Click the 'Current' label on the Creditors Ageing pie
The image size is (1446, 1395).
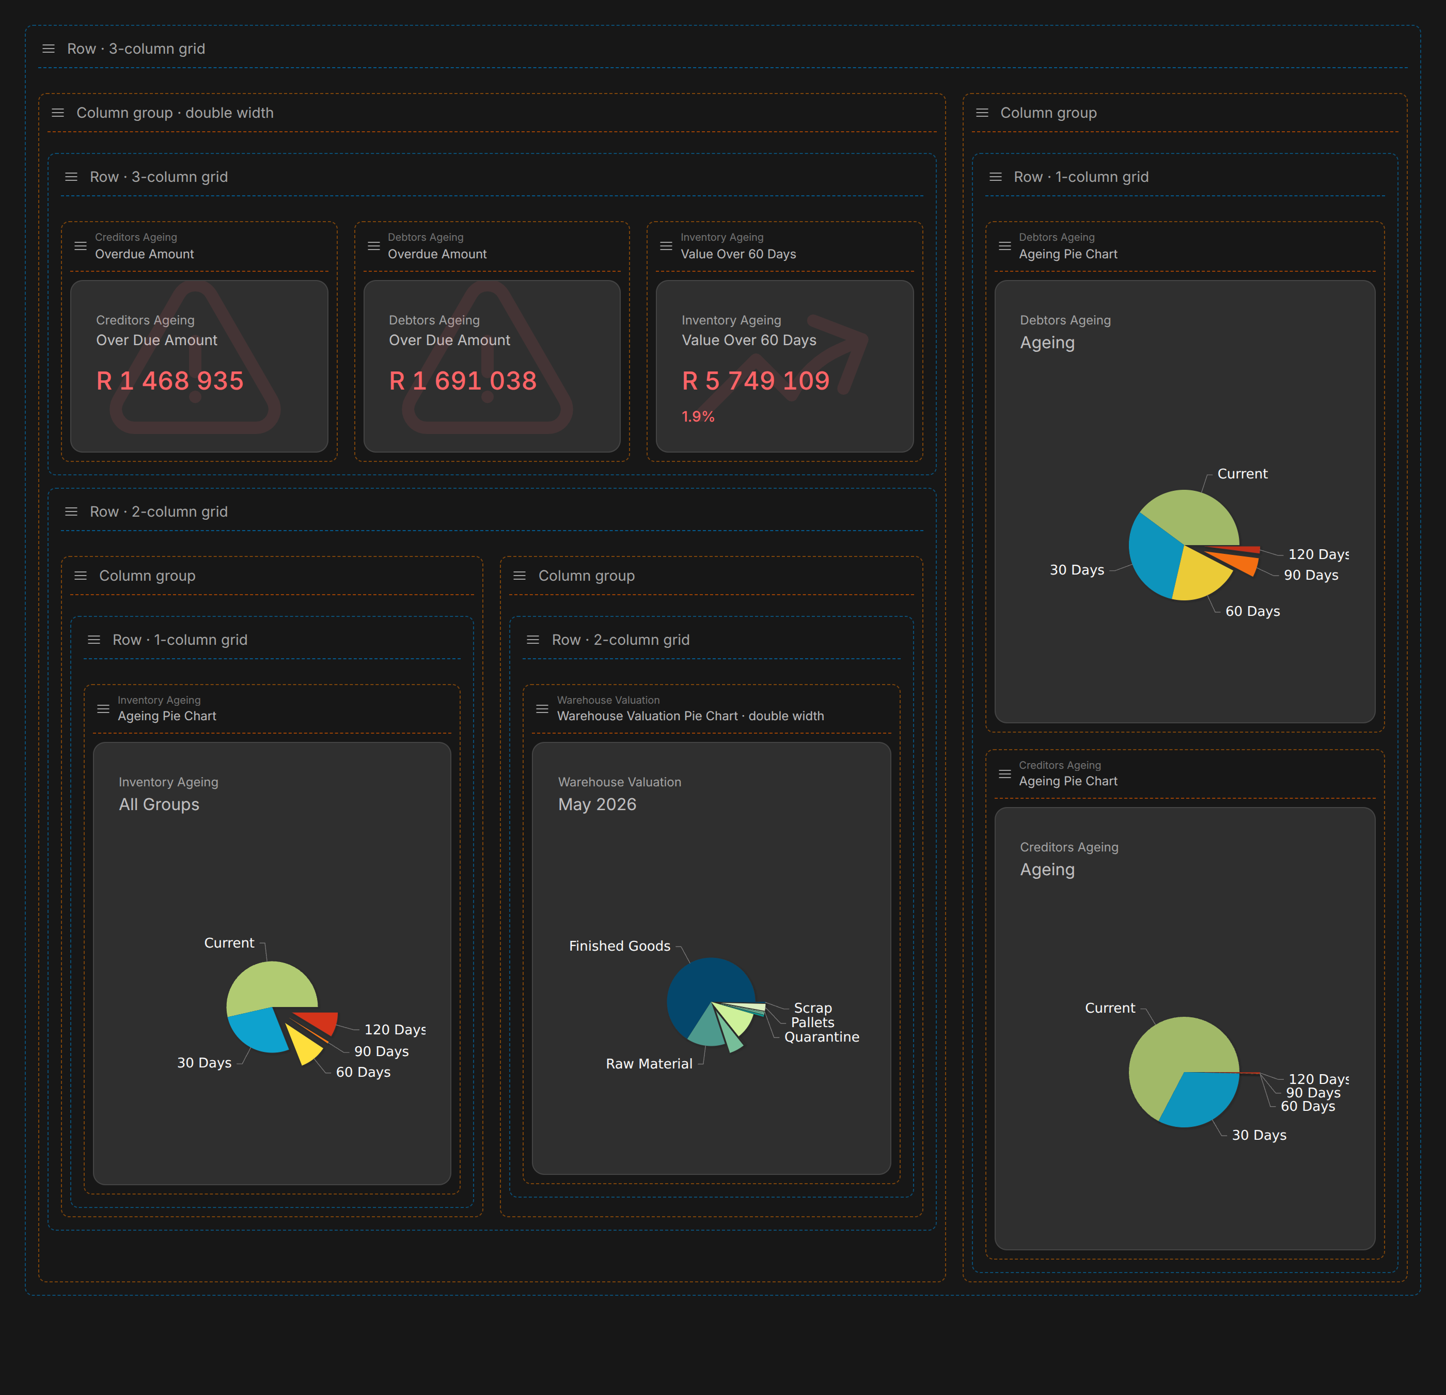1110,1008
